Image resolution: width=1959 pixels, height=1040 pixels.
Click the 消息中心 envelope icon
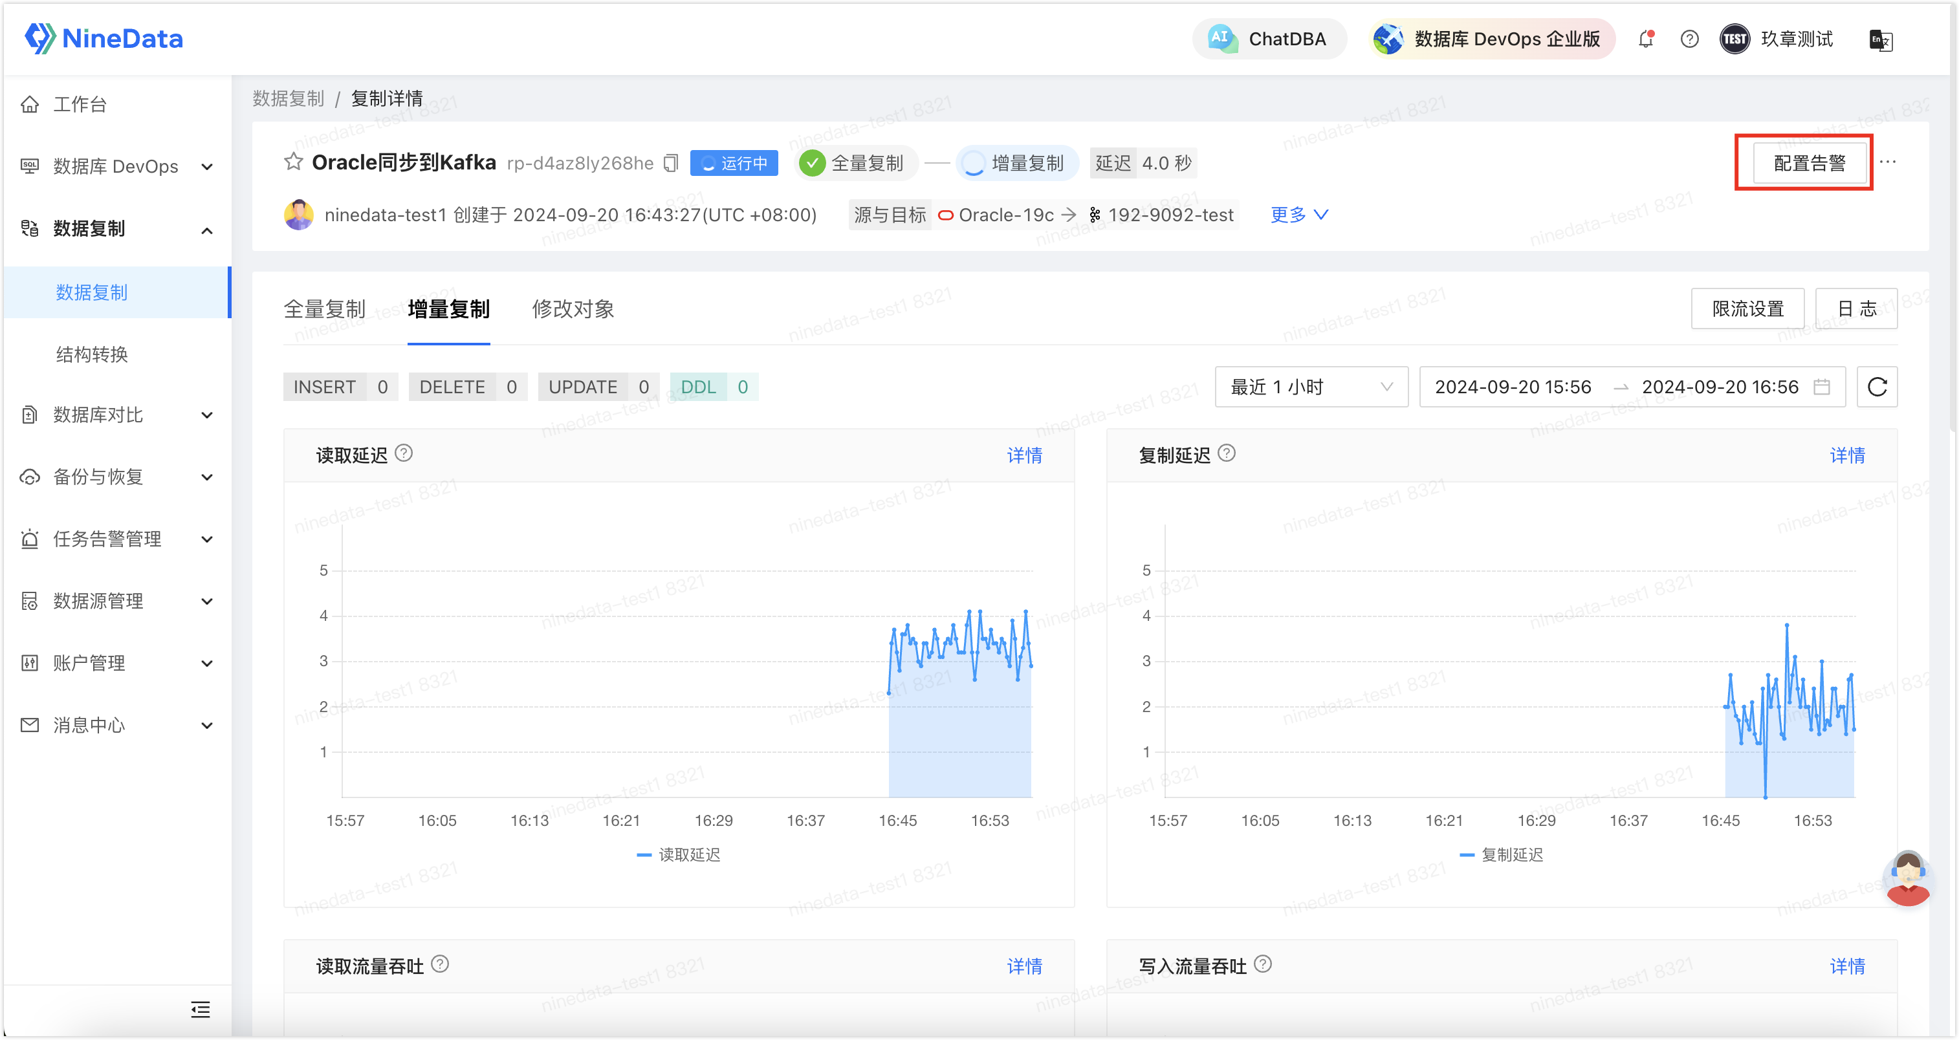[30, 725]
